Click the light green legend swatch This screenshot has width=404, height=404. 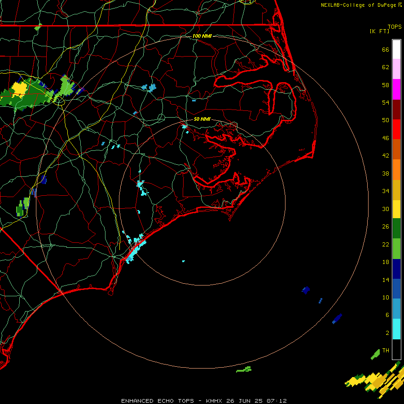tap(396, 249)
